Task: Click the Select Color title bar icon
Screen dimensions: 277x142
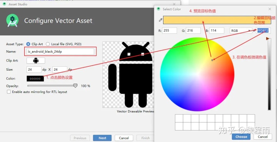Action: click(159, 9)
